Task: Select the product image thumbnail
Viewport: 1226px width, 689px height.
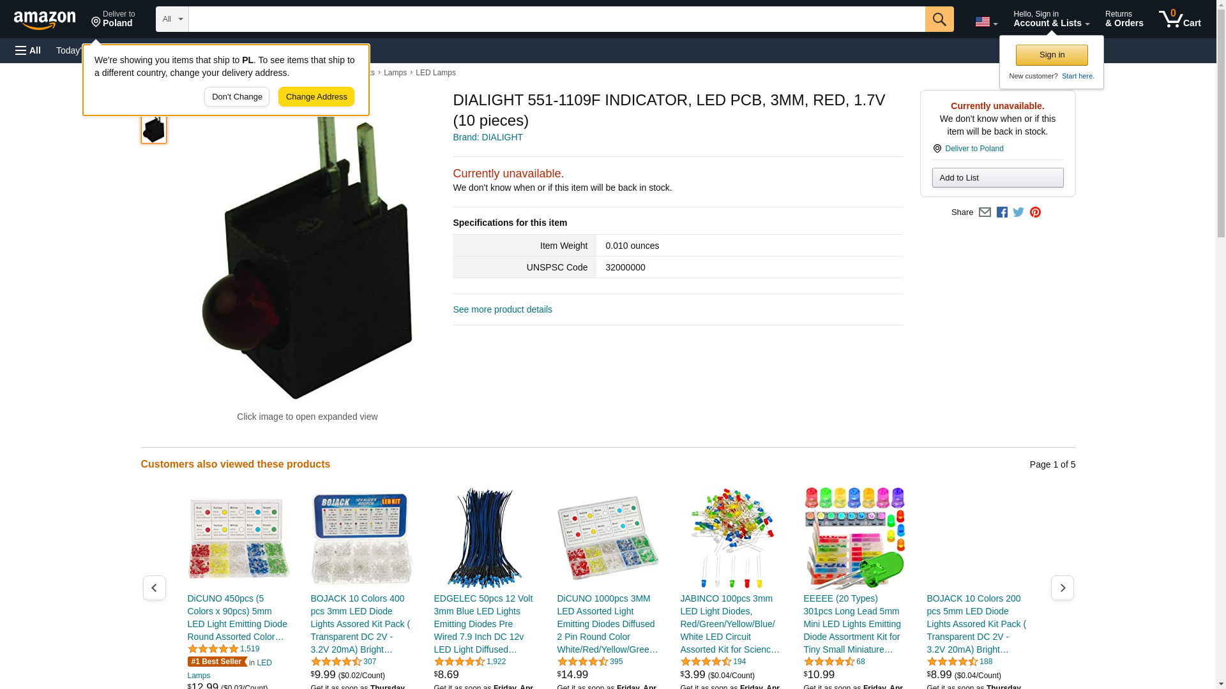Action: (154, 130)
